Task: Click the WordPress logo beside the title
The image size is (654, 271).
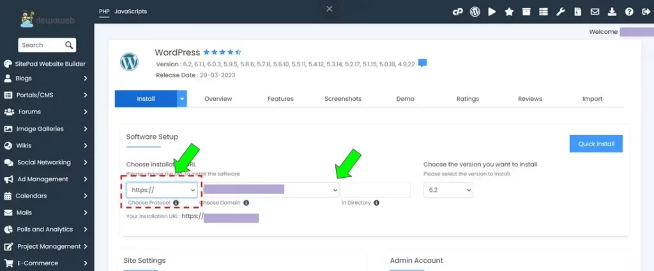Action: 129,62
